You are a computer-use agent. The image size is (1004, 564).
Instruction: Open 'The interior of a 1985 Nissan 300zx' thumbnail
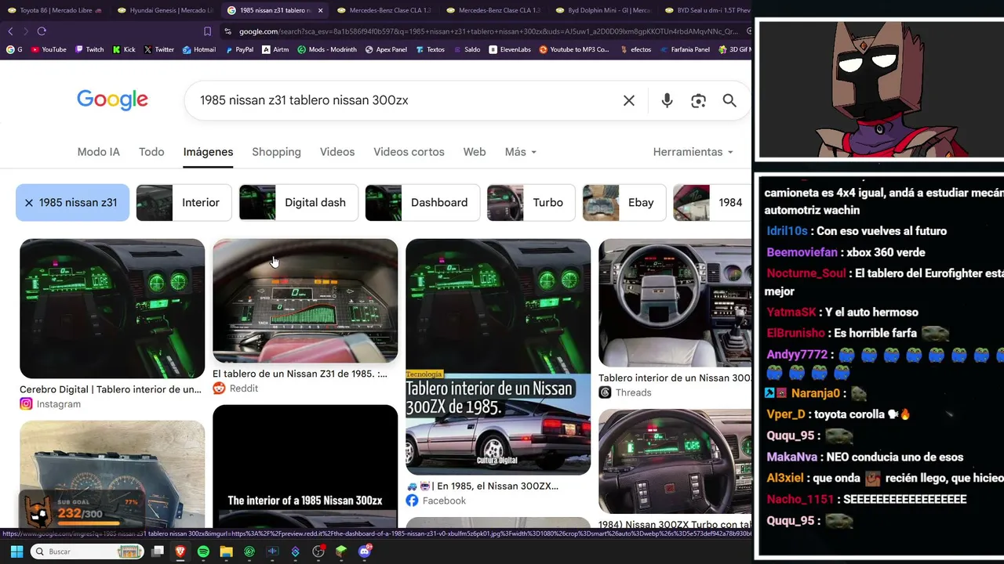[305, 467]
